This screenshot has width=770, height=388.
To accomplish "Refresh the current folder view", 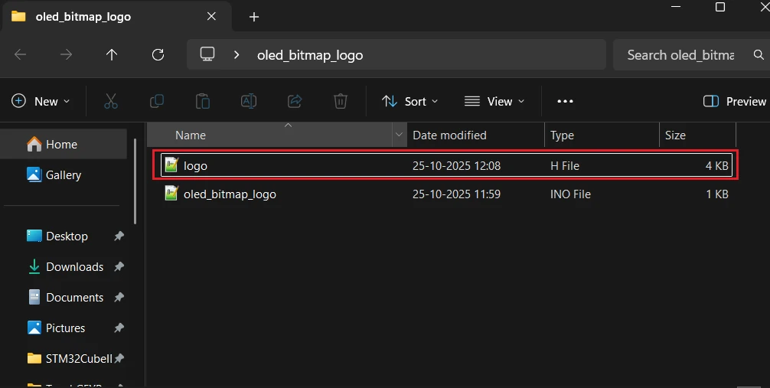I will (x=158, y=55).
